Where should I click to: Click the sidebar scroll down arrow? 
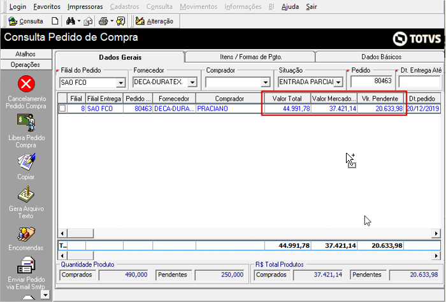45,294
